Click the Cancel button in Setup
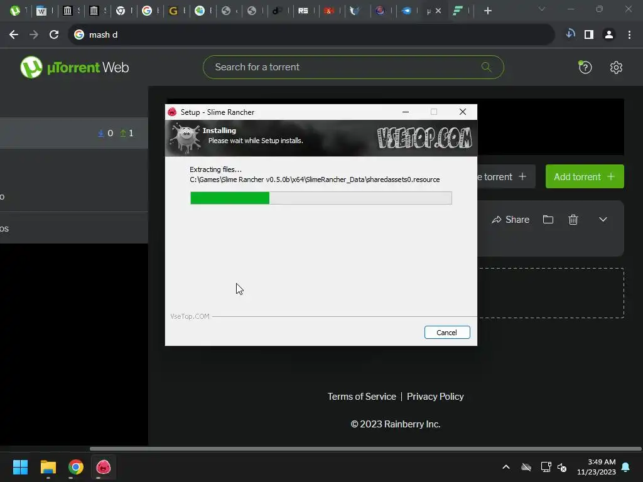The width and height of the screenshot is (643, 482). 447,333
